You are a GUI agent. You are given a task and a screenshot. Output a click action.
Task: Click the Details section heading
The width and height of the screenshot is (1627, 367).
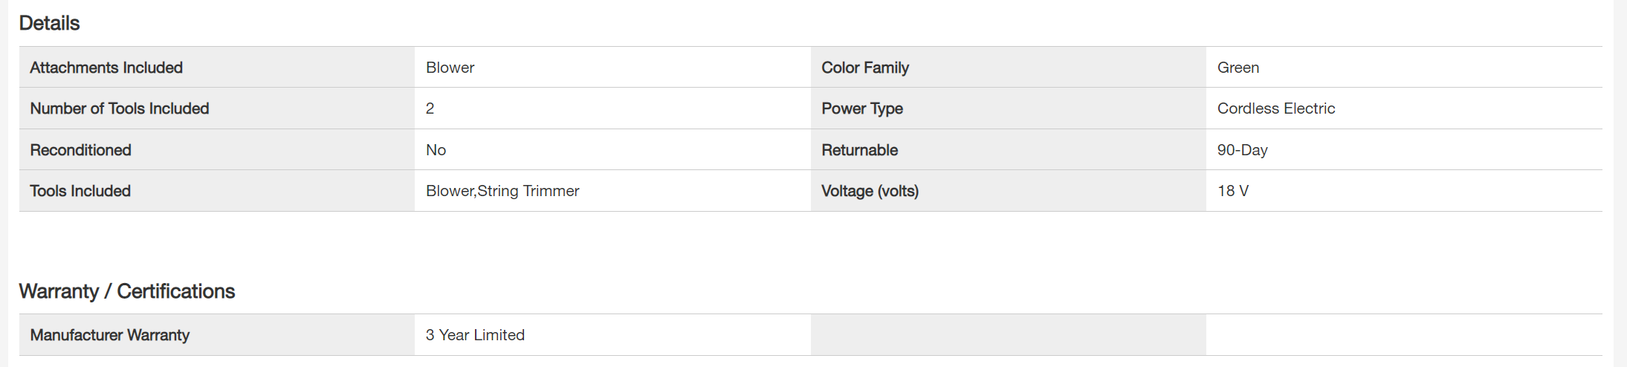[x=49, y=23]
